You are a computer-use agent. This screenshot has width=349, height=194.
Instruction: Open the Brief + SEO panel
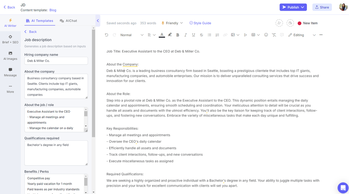click(x=10, y=40)
